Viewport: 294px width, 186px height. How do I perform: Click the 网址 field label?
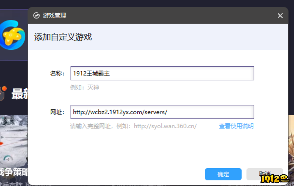pos(57,112)
